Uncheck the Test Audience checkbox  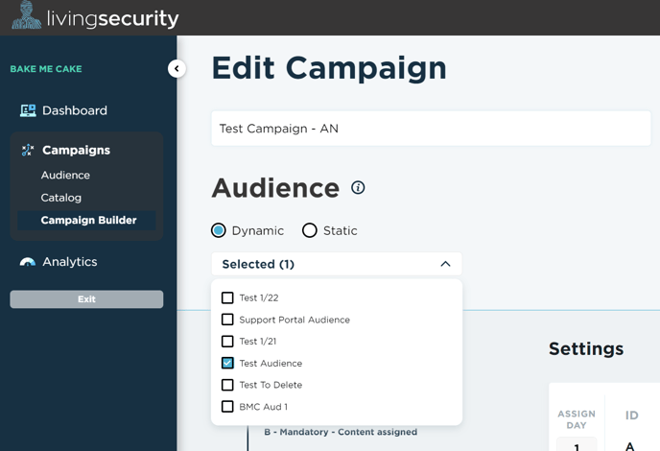227,363
